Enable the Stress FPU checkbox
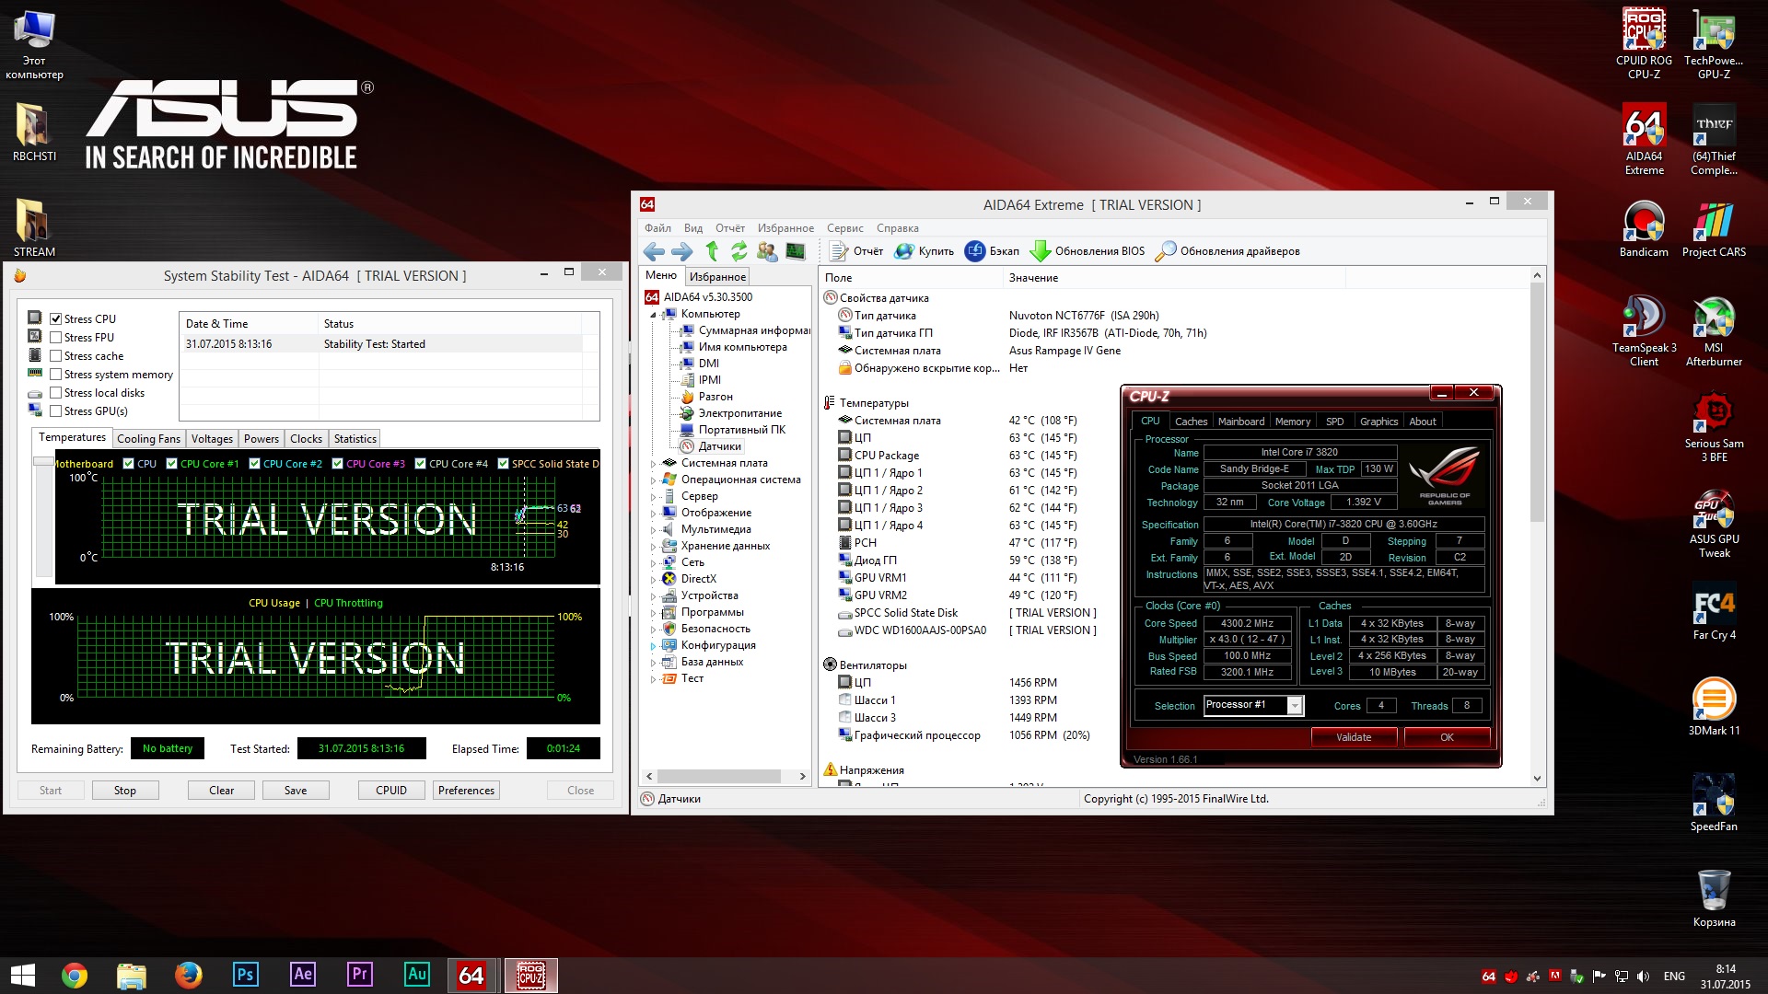Viewport: 1768px width, 994px height. (56, 338)
